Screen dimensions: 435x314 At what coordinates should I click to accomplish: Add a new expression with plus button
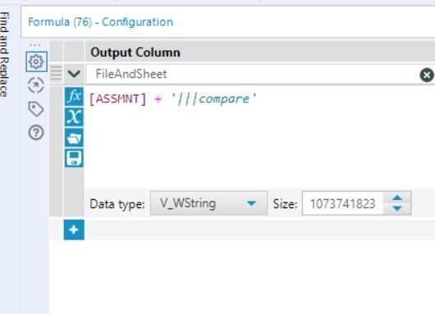tap(74, 230)
